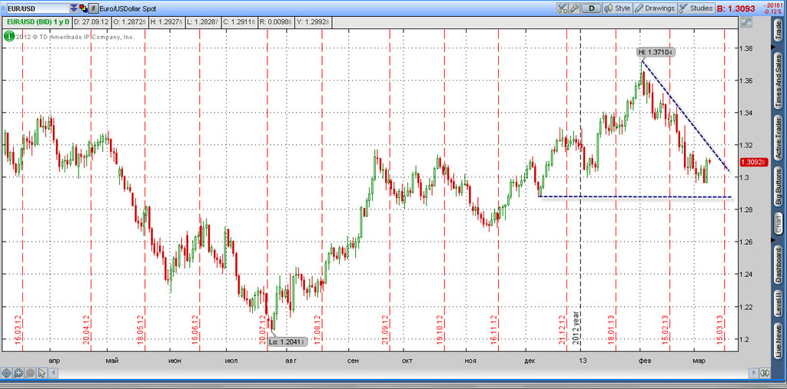Click the zoom-in magnifier icon
This screenshot has width=787, height=389.
click(18, 373)
